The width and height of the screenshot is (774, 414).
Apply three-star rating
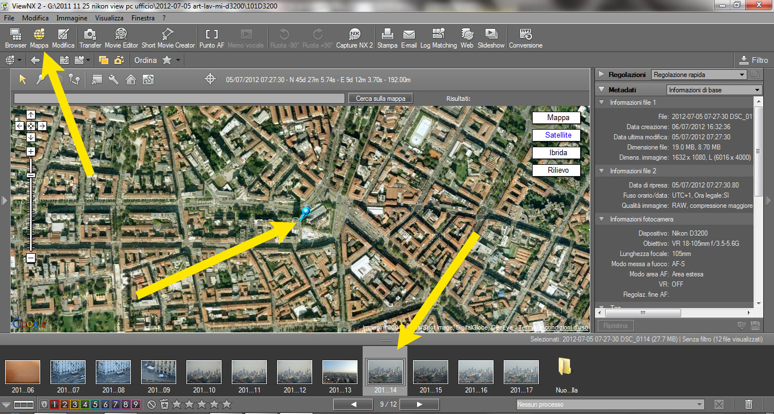point(202,404)
